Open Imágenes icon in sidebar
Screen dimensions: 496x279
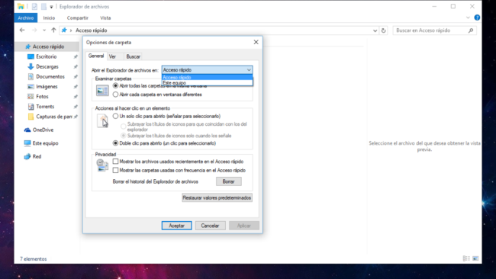click(31, 87)
